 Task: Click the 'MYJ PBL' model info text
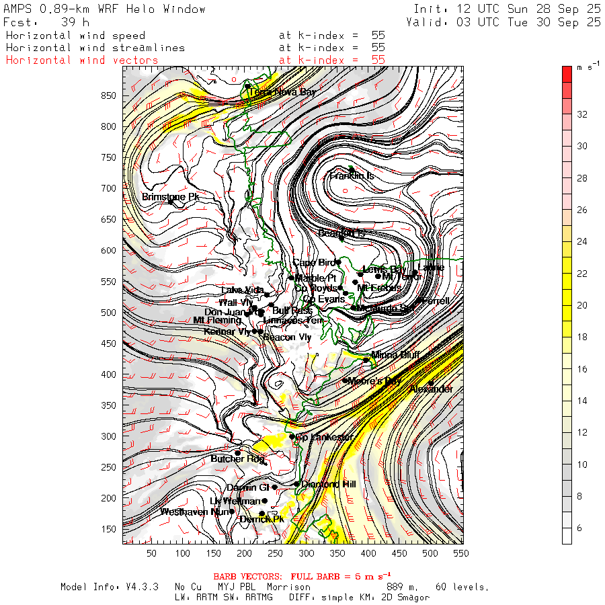[x=237, y=587]
